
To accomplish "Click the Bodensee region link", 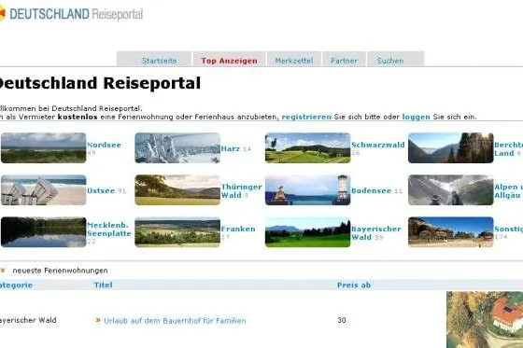I will click(372, 190).
